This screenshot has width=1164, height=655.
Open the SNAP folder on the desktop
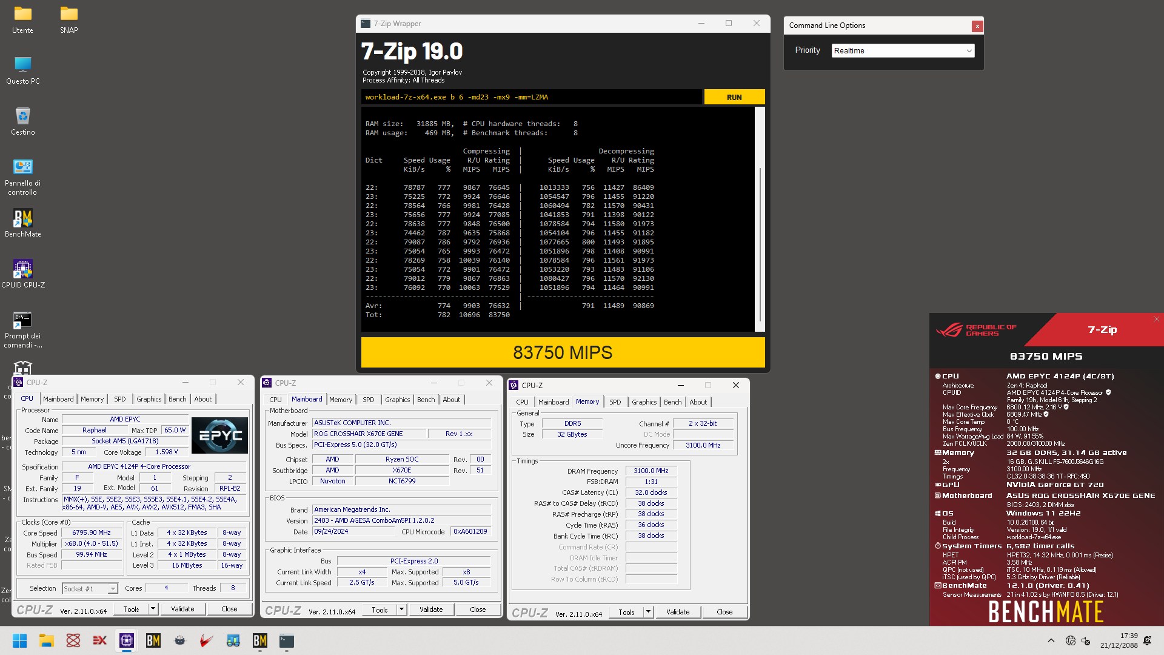pos(69,19)
